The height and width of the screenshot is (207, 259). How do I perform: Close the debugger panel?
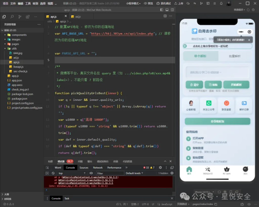pyautogui.click(x=170, y=161)
